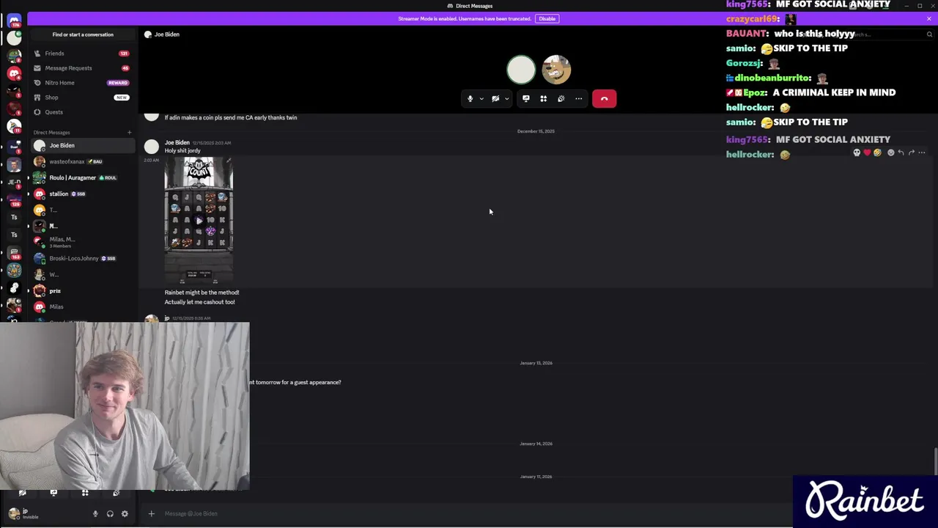Open more message actions ellipsis

[922, 153]
